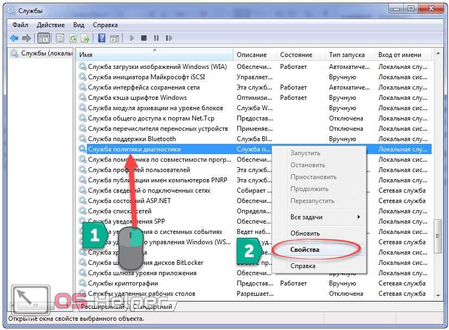Open the Вид menu in menu bar
Viewport: 449px width, 330px height.
tap(79, 25)
